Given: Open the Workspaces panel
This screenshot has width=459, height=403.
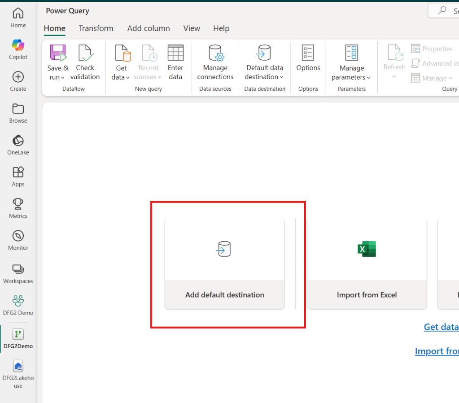Looking at the screenshot, I should tap(18, 273).
